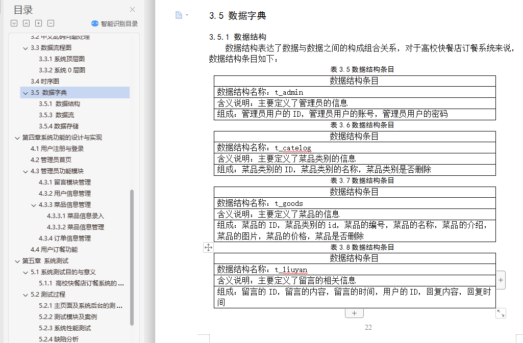Jump to 4.3.3.1 菜品信息录入
Screen dimensions: 523x343
click(x=76, y=216)
